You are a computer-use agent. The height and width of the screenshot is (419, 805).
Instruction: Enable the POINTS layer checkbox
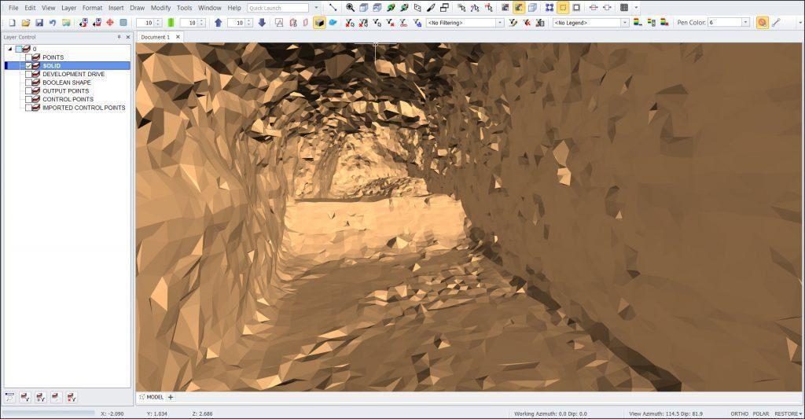29,57
